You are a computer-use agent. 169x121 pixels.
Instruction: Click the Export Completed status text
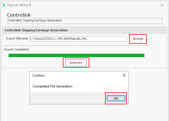pos(16,49)
